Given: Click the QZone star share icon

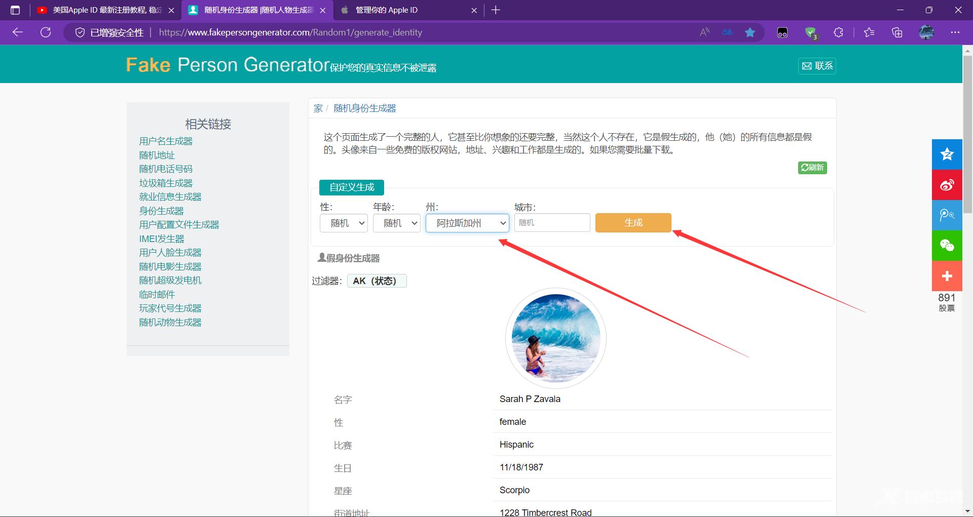Looking at the screenshot, I should tap(947, 154).
